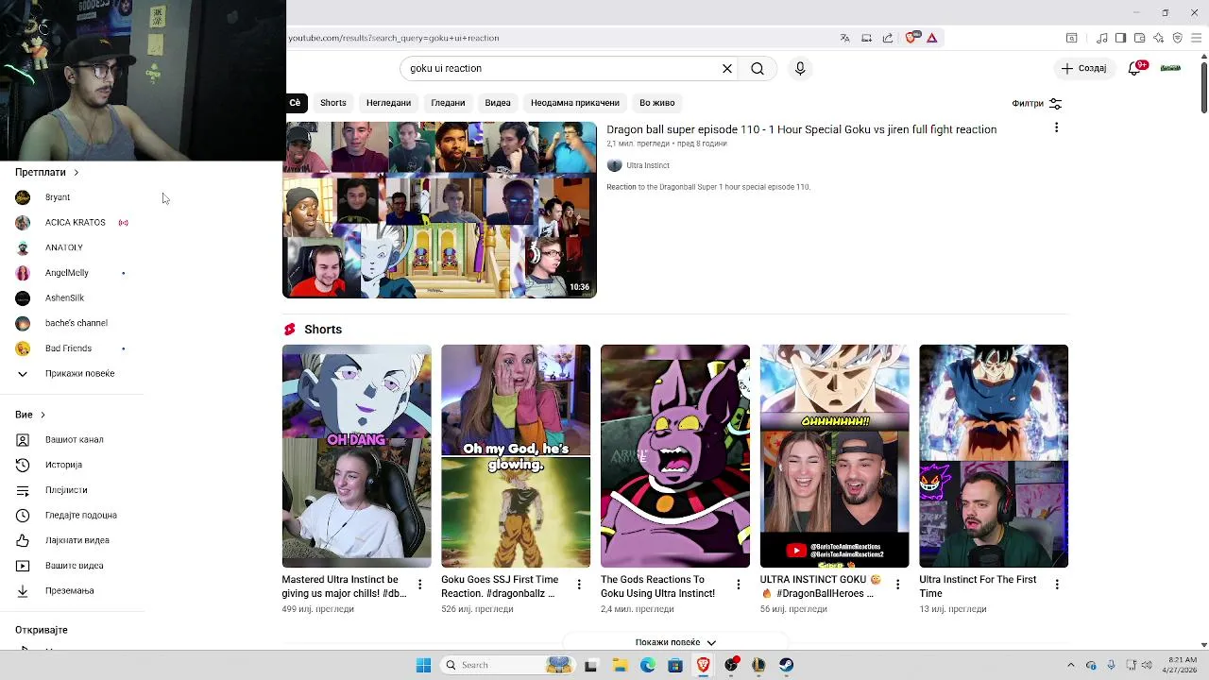The image size is (1209, 680).
Task: Start voice search with the microphone
Action: tap(800, 68)
